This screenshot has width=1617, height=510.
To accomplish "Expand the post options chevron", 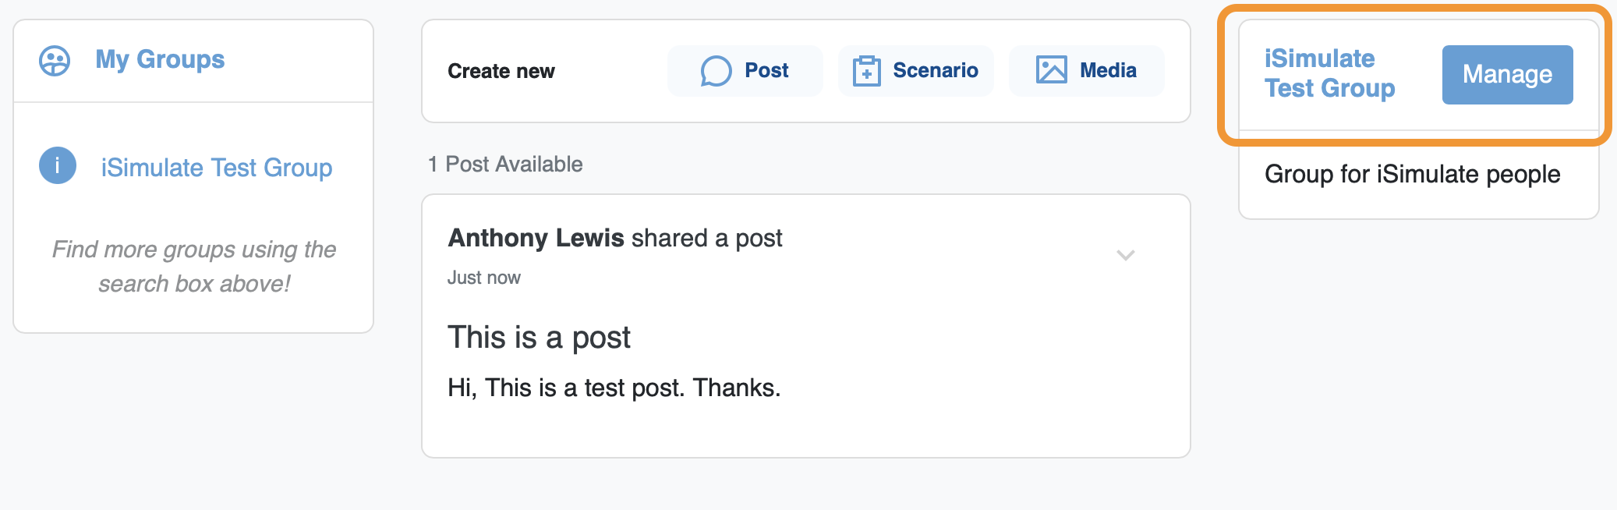I will (x=1125, y=255).
